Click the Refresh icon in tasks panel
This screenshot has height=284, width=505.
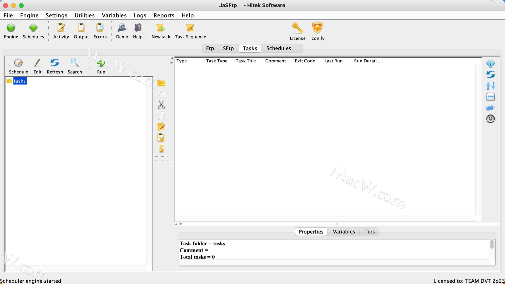pos(55,63)
